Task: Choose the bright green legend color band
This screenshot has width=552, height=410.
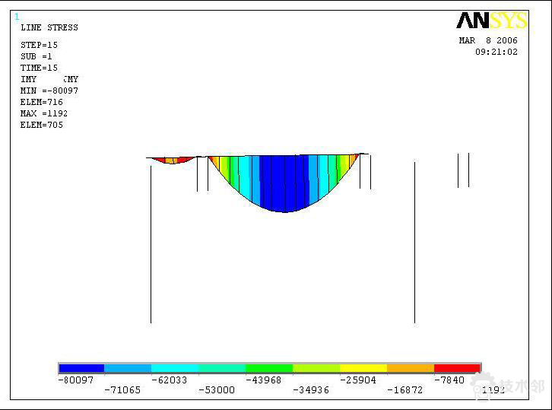Action: tap(268, 368)
